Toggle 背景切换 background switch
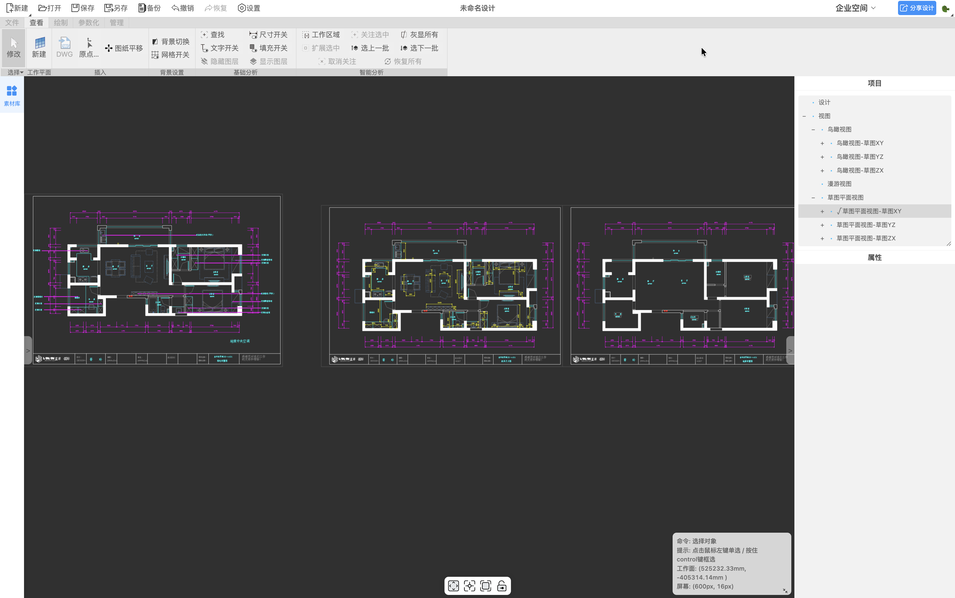The height and width of the screenshot is (598, 955). coord(170,42)
